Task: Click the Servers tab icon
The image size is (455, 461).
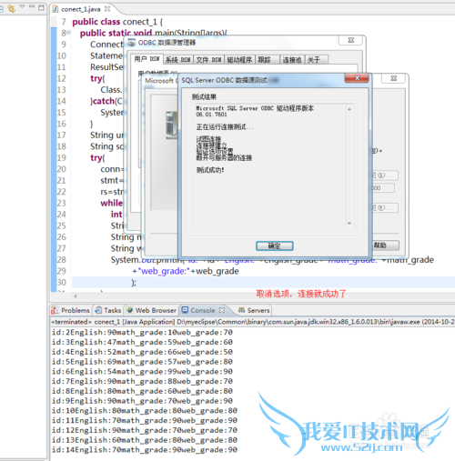Action: 241,310
